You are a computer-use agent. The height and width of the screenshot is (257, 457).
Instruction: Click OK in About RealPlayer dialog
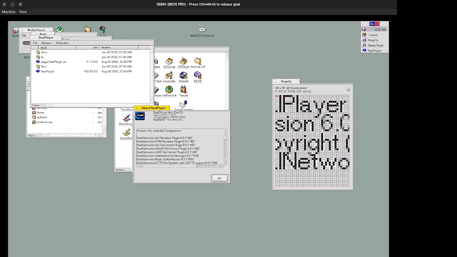point(219,178)
